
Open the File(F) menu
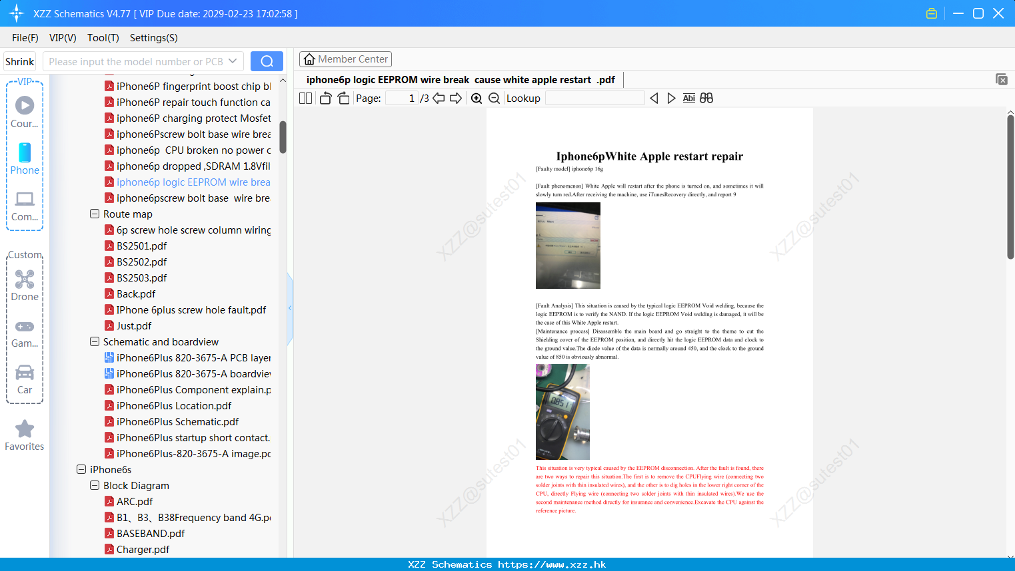click(x=25, y=38)
